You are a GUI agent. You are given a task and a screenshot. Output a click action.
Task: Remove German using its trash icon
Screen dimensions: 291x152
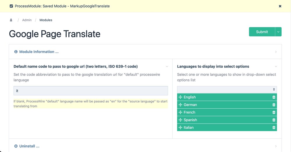274,105
